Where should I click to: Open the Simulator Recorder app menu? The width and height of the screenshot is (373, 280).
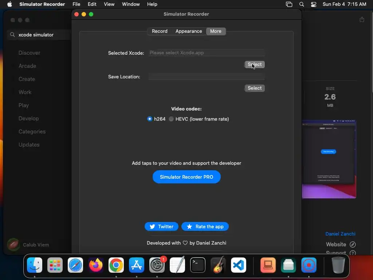coord(42,4)
